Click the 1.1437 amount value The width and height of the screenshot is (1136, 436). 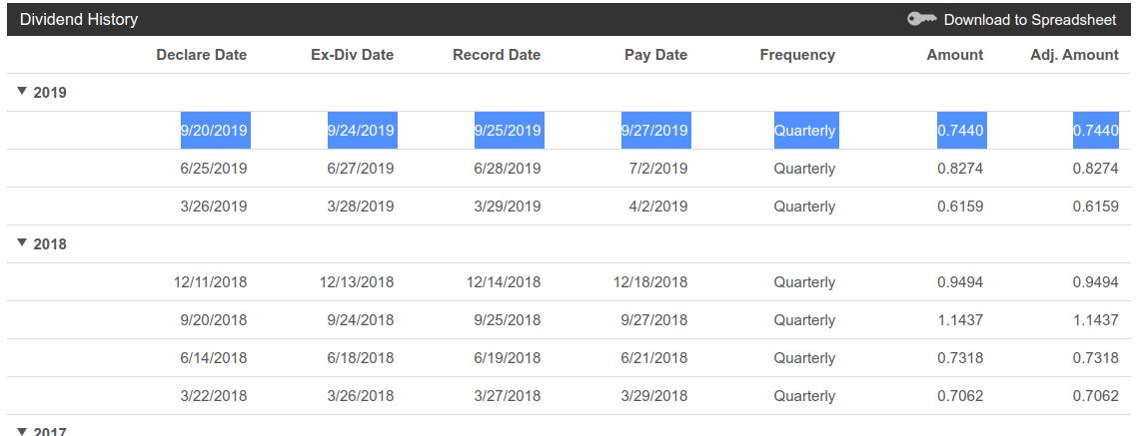click(961, 319)
